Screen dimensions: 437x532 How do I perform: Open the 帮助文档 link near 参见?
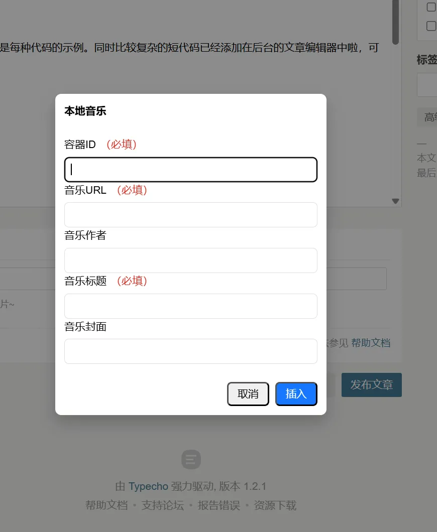point(372,343)
